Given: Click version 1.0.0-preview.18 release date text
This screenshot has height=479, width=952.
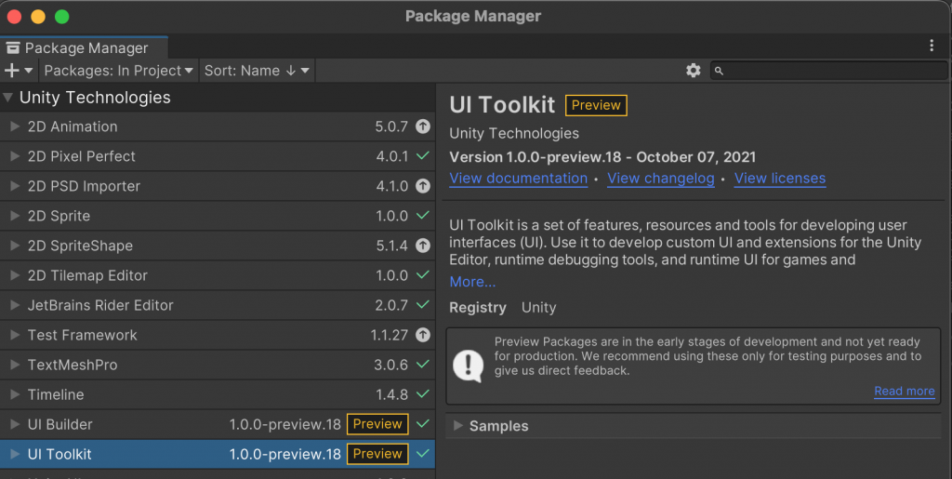Looking at the screenshot, I should pyautogui.click(x=602, y=157).
